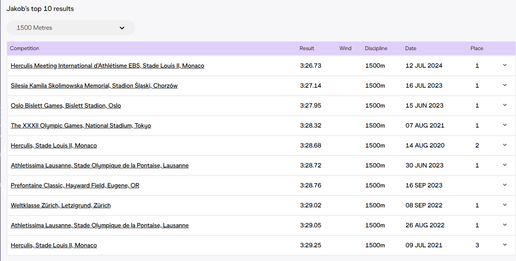Viewport: 516px width, 261px height.
Task: Expand the Prefontaine Classic row chevron
Action: [504, 185]
